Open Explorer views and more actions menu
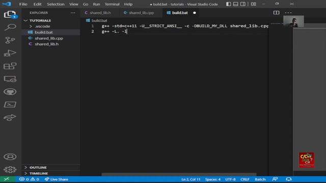The image size is (326, 183). click(73, 13)
